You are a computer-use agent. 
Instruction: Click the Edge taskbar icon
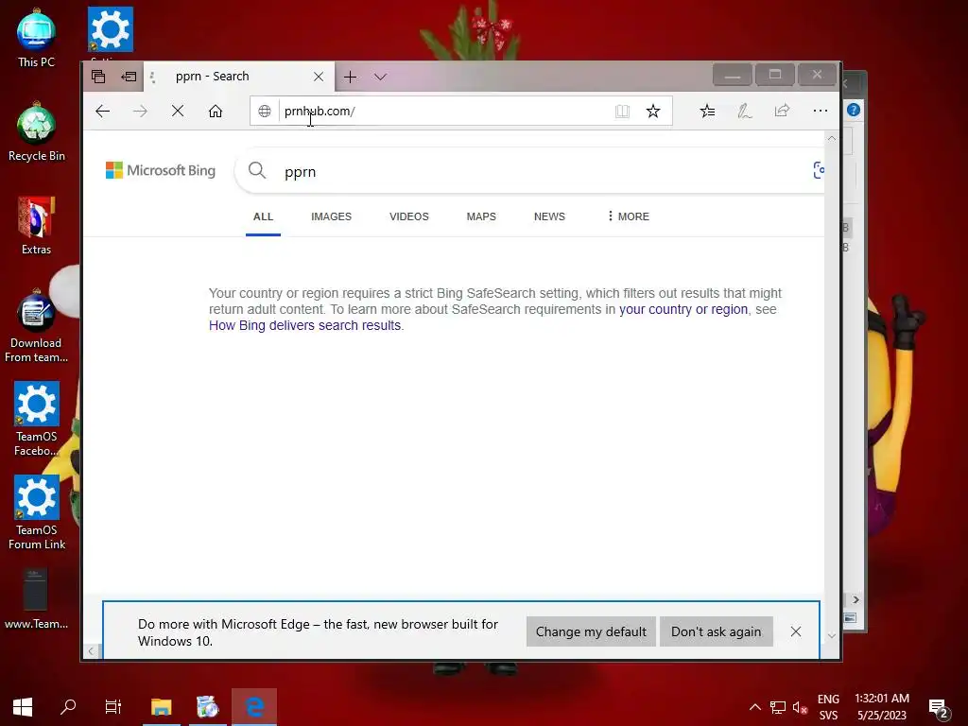tap(254, 707)
